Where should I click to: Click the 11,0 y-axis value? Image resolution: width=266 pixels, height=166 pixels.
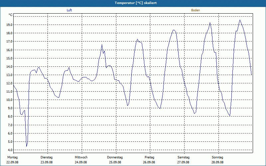(x=10, y=92)
